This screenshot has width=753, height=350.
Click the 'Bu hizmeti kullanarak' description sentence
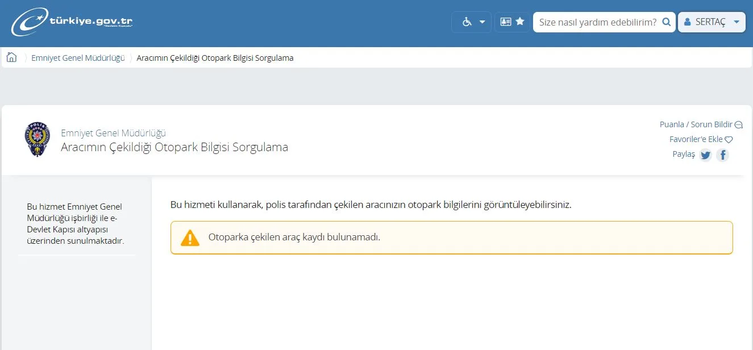click(371, 205)
